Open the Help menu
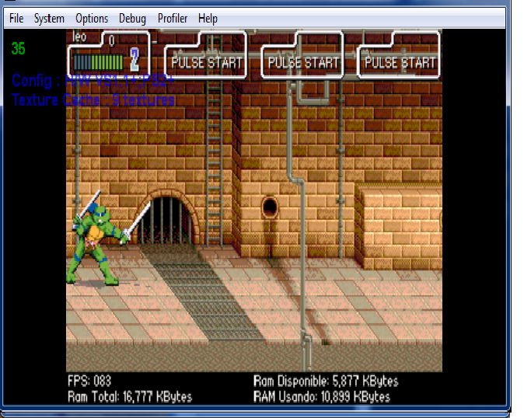The width and height of the screenshot is (531, 418). (208, 19)
